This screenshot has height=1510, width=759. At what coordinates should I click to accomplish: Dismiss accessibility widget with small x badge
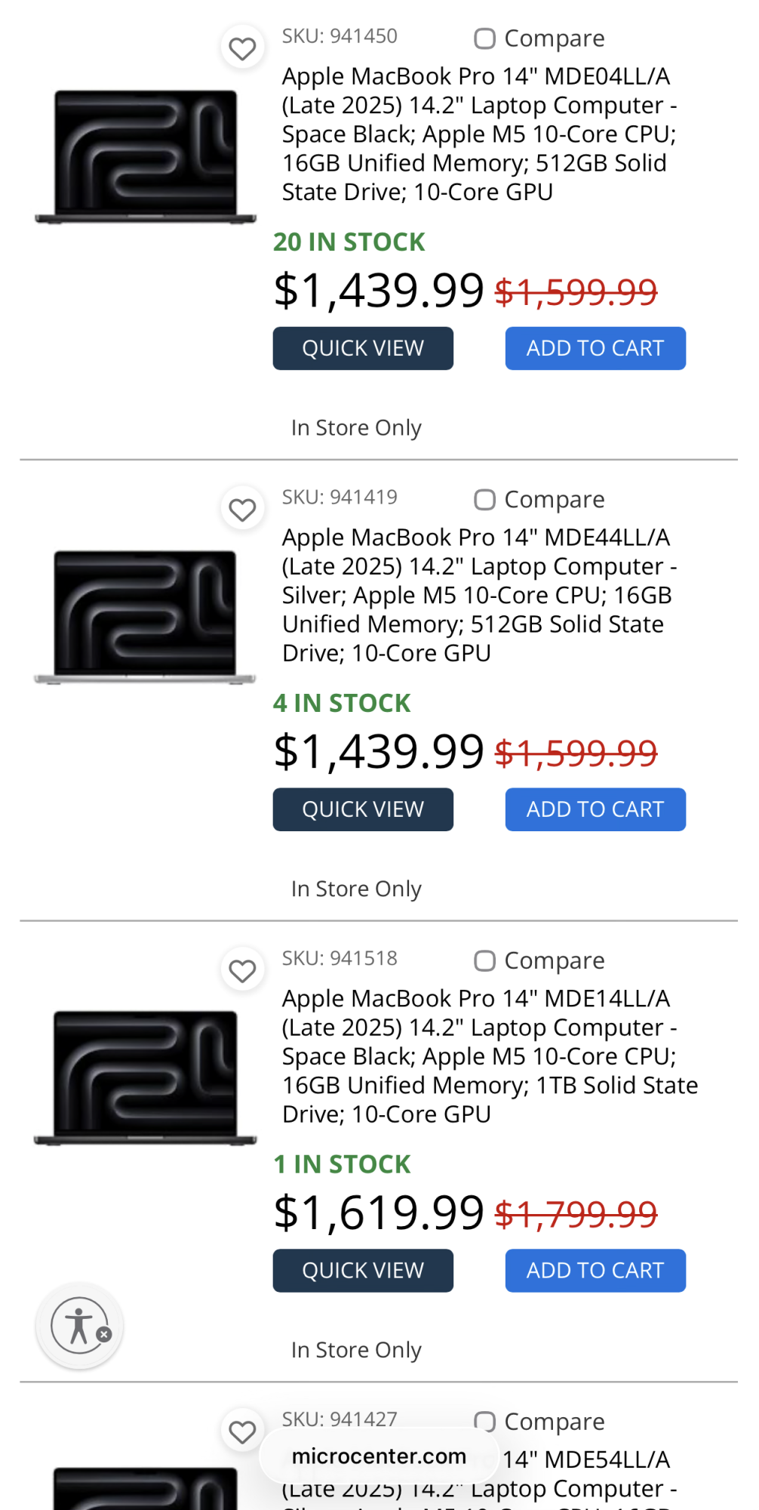pos(105,1334)
